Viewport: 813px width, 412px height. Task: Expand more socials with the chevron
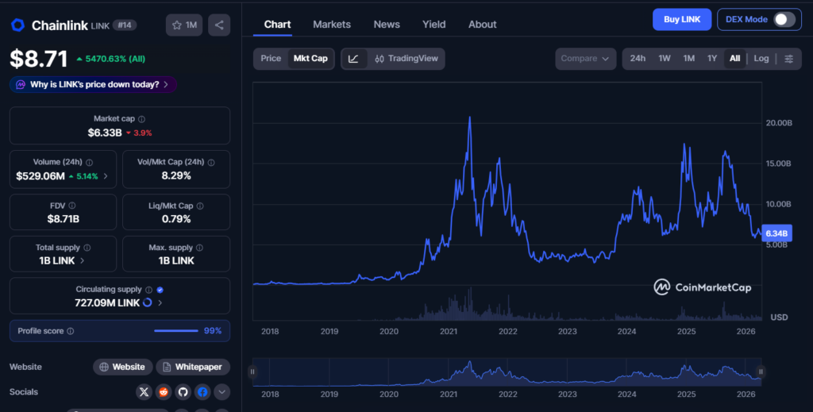coord(222,391)
